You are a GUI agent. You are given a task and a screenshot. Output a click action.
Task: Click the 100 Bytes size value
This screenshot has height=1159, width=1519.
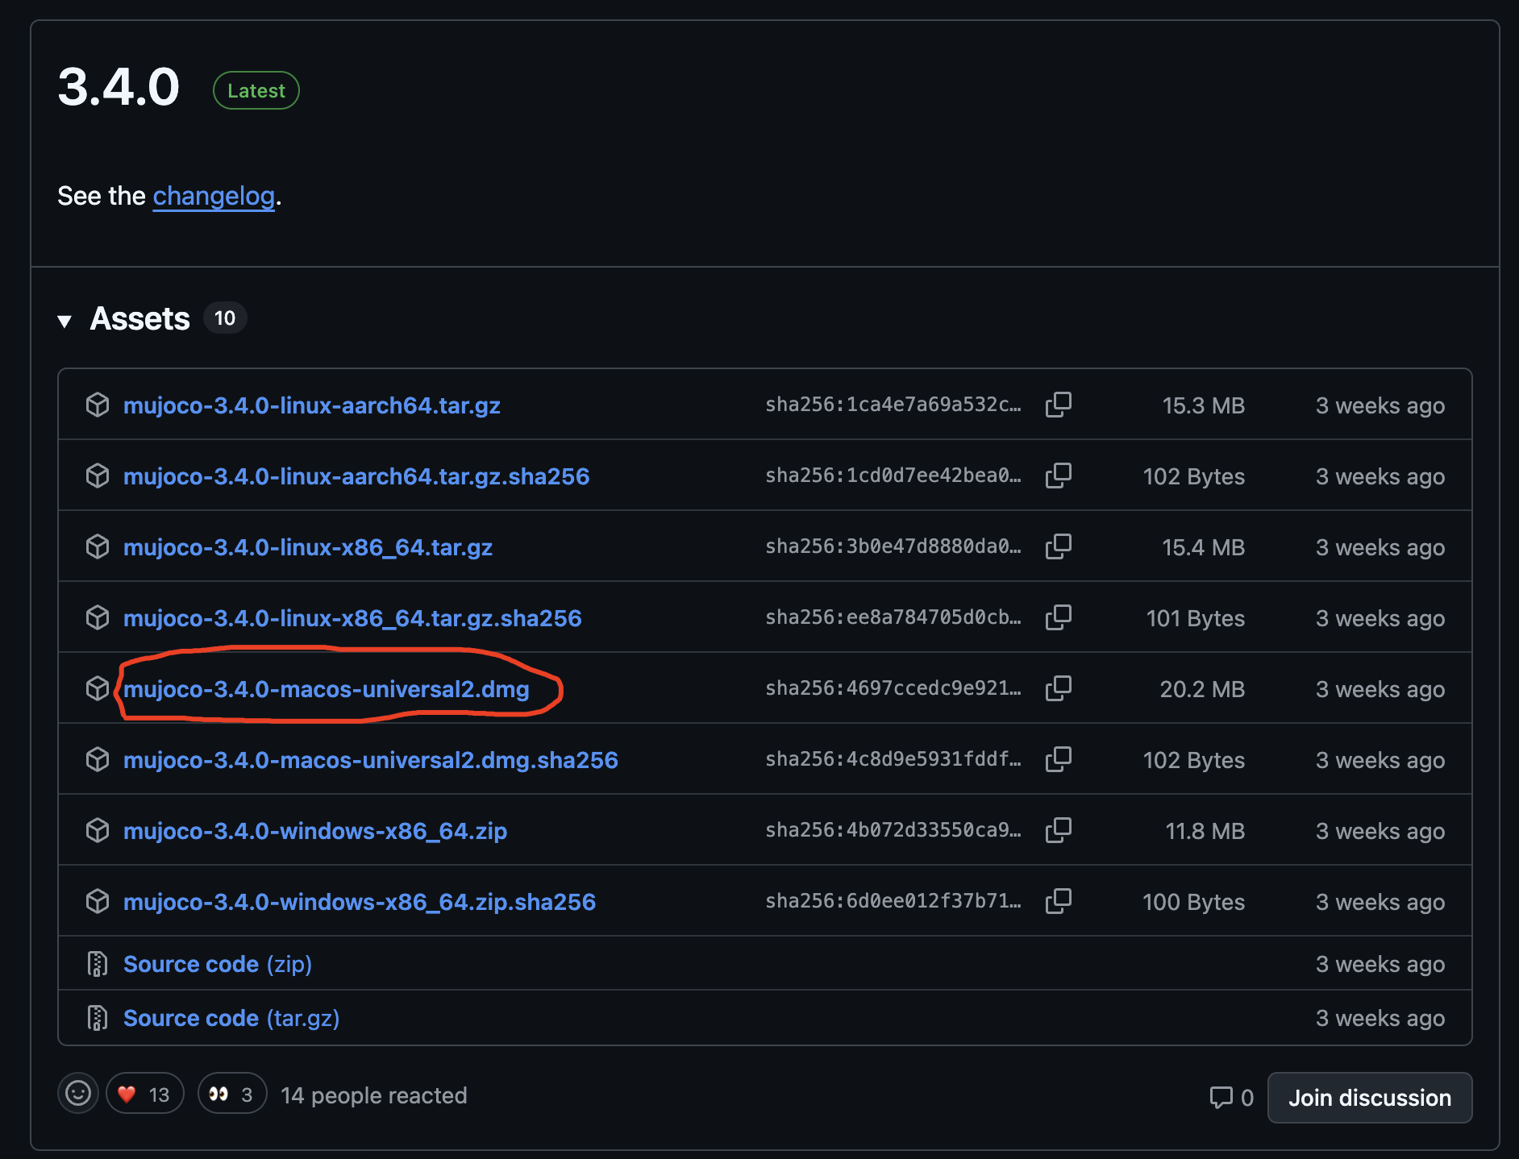pyautogui.click(x=1193, y=902)
